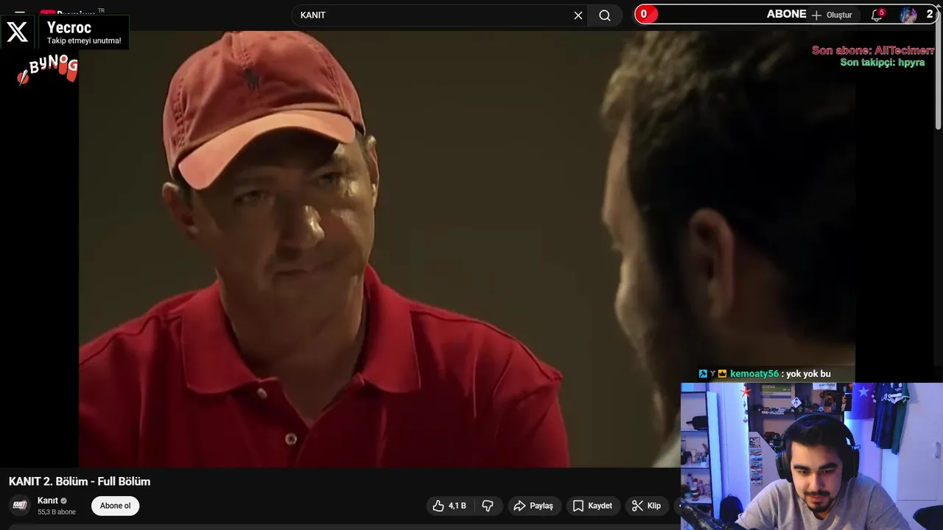Viewport: 943px width, 530px height.
Task: Dislike the video with thumbs down
Action: 488,506
